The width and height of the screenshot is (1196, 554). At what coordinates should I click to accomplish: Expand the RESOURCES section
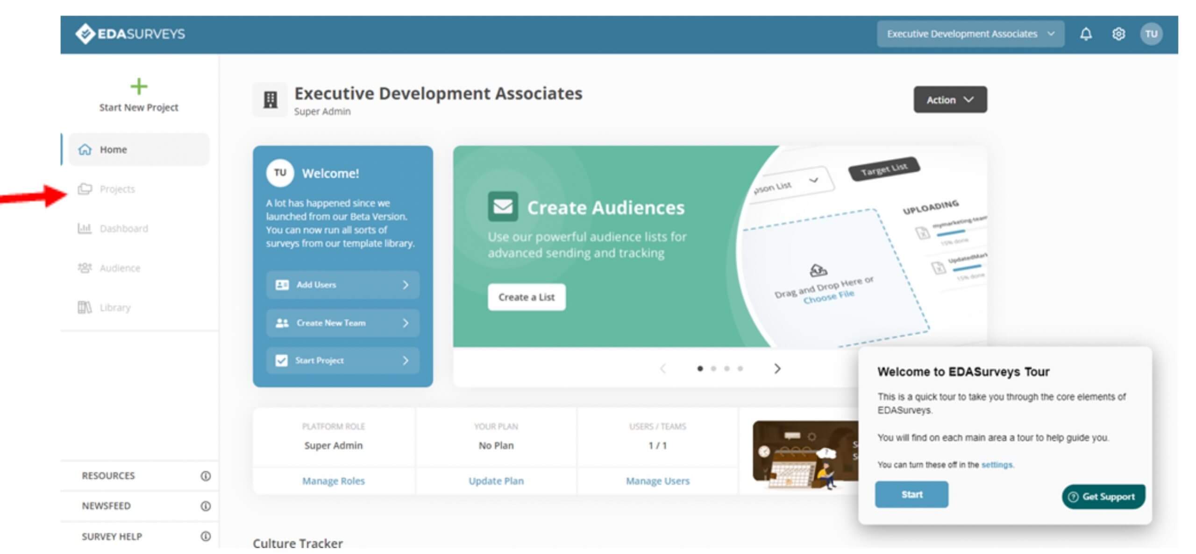click(x=140, y=476)
